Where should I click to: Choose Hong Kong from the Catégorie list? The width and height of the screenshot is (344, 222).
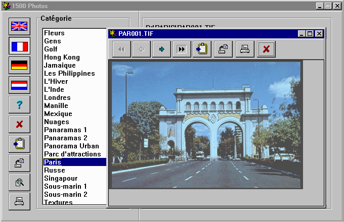point(62,57)
